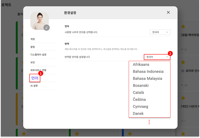Open the 계정 settings menu
The image size is (200, 138).
tap(33, 39)
